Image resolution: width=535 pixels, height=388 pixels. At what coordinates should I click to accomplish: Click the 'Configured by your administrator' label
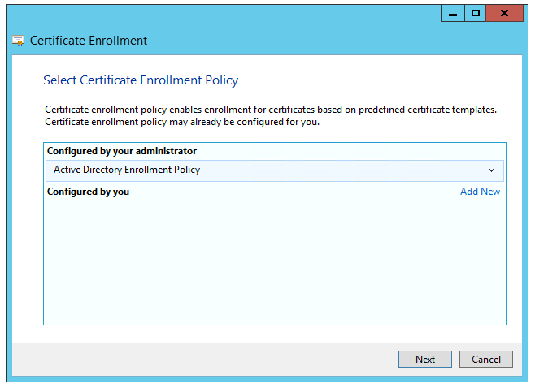tap(122, 151)
